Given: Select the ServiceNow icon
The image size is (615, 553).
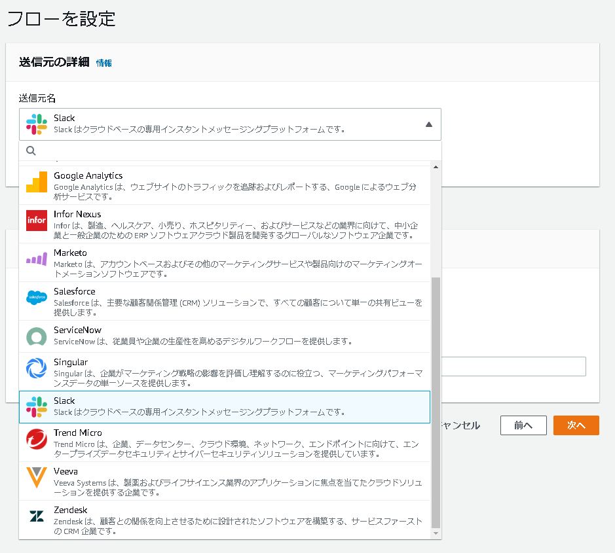Looking at the screenshot, I should pos(36,335).
